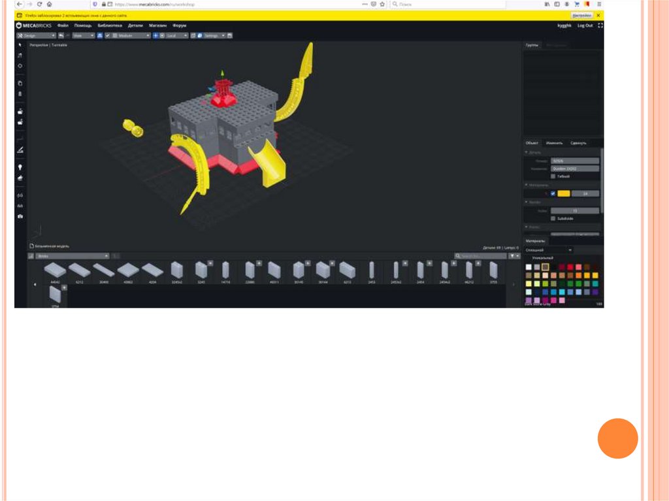This screenshot has width=669, height=501.
Task: Toggle the blue material checkbox
Action: [x=553, y=193]
